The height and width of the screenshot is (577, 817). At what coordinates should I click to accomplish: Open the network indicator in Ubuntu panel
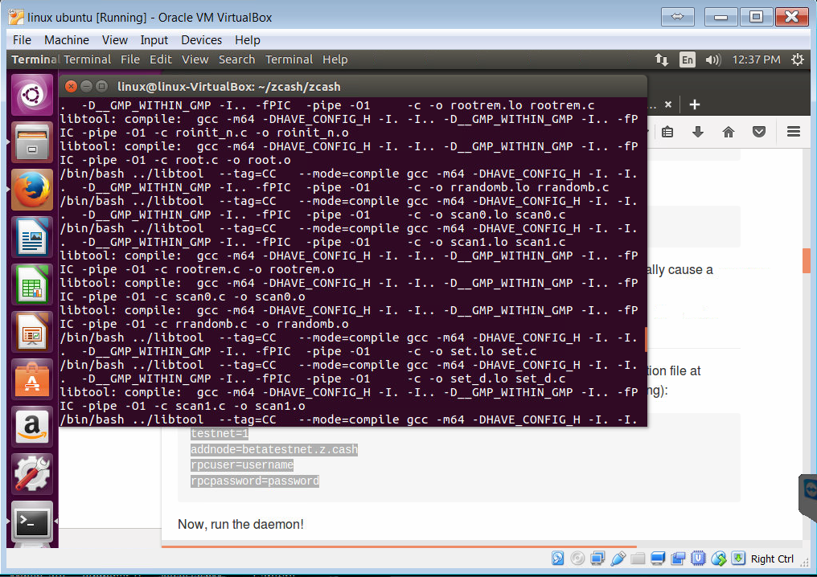(662, 60)
